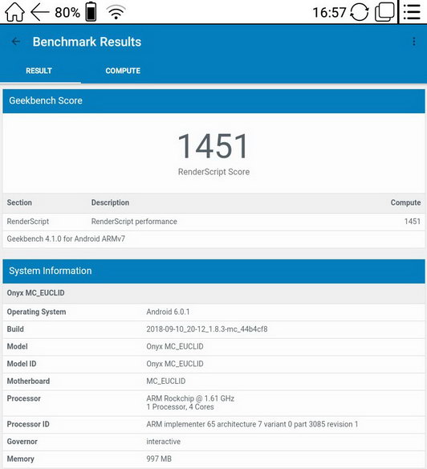Screen dimensions: 427x469
Task: Tap ARM Rockchip @ 1.61 GHz value
Action: tap(190, 398)
